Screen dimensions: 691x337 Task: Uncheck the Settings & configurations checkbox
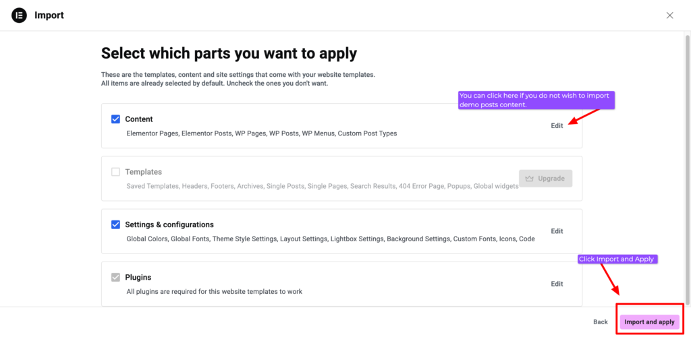coord(115,224)
